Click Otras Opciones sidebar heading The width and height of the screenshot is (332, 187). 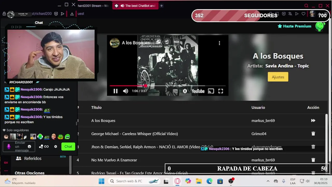[x=30, y=173]
